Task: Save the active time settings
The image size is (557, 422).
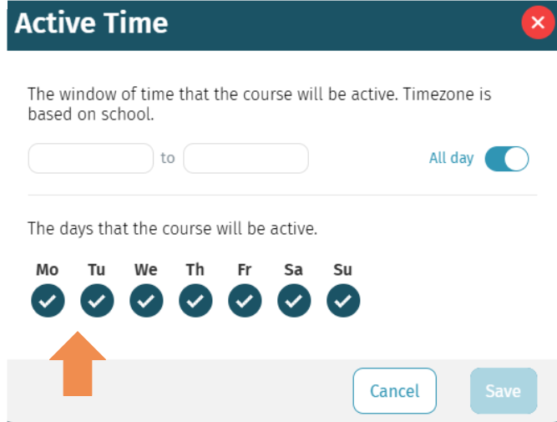Action: [x=503, y=391]
